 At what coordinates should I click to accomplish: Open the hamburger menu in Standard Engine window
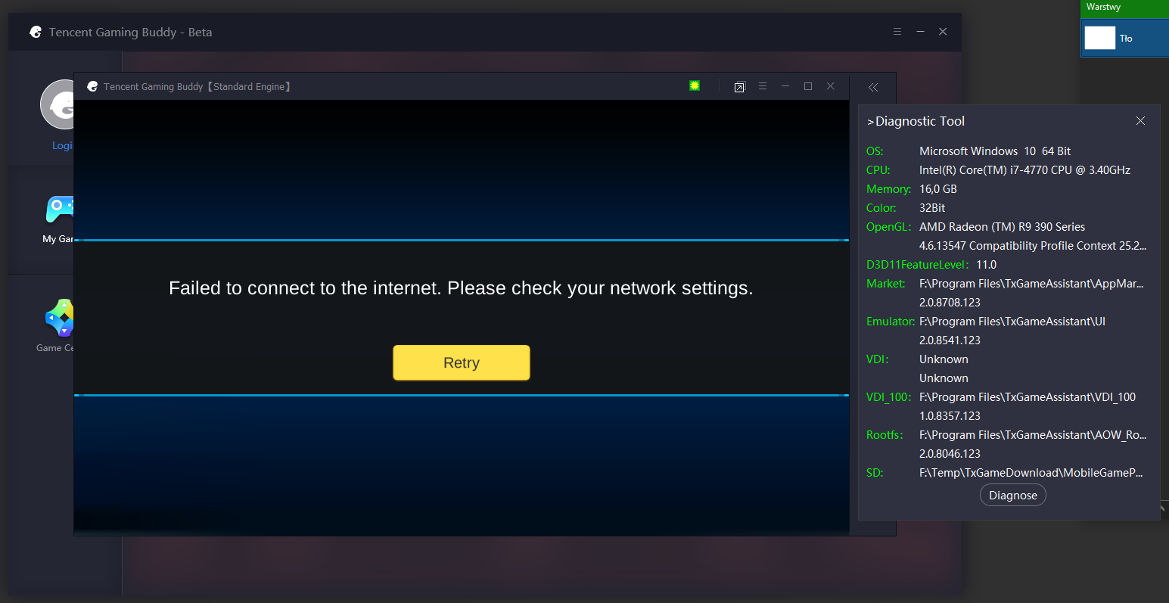click(763, 86)
